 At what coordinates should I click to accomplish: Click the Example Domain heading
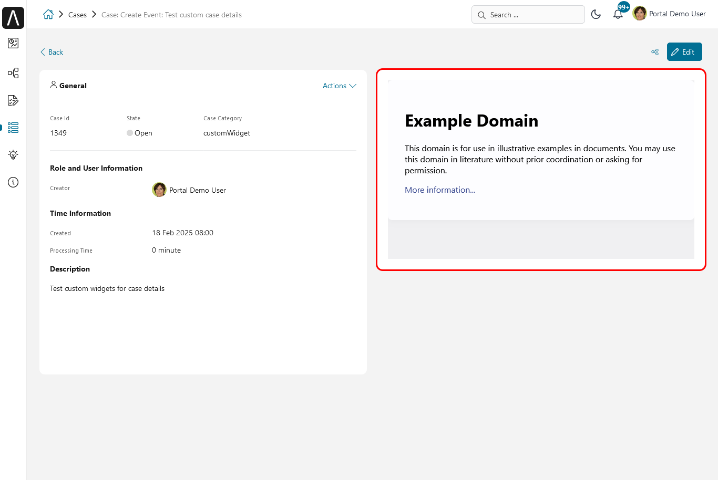point(471,121)
